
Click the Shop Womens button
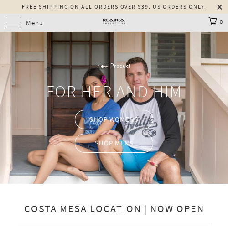point(114,119)
